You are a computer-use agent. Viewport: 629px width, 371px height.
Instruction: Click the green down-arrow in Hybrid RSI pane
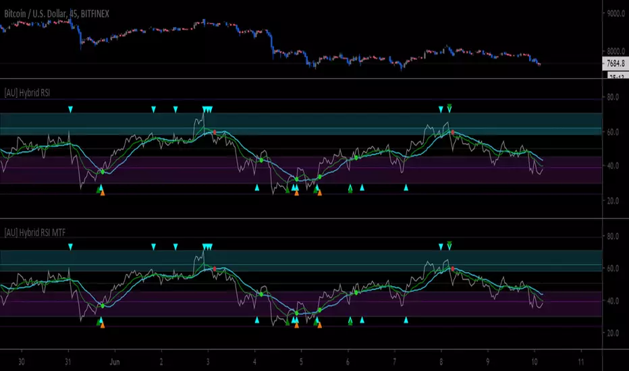point(449,107)
